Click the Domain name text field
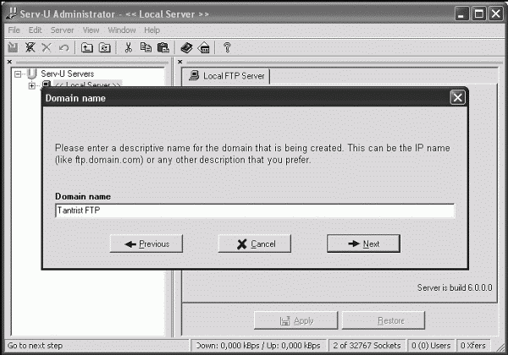The height and width of the screenshot is (355, 508). tap(255, 210)
